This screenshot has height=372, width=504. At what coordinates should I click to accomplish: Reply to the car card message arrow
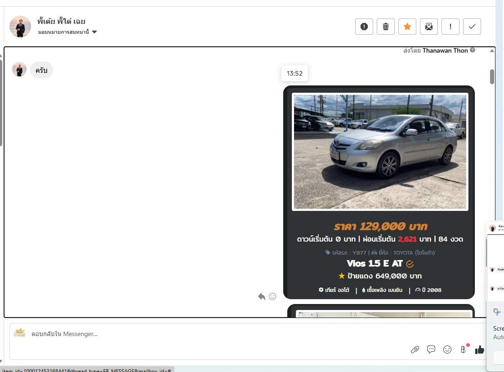261,296
